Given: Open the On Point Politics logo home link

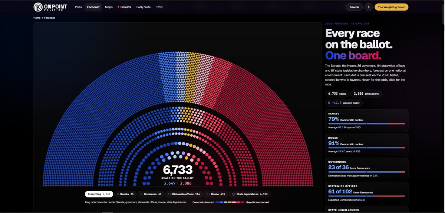Looking at the screenshot, I should pos(50,7).
